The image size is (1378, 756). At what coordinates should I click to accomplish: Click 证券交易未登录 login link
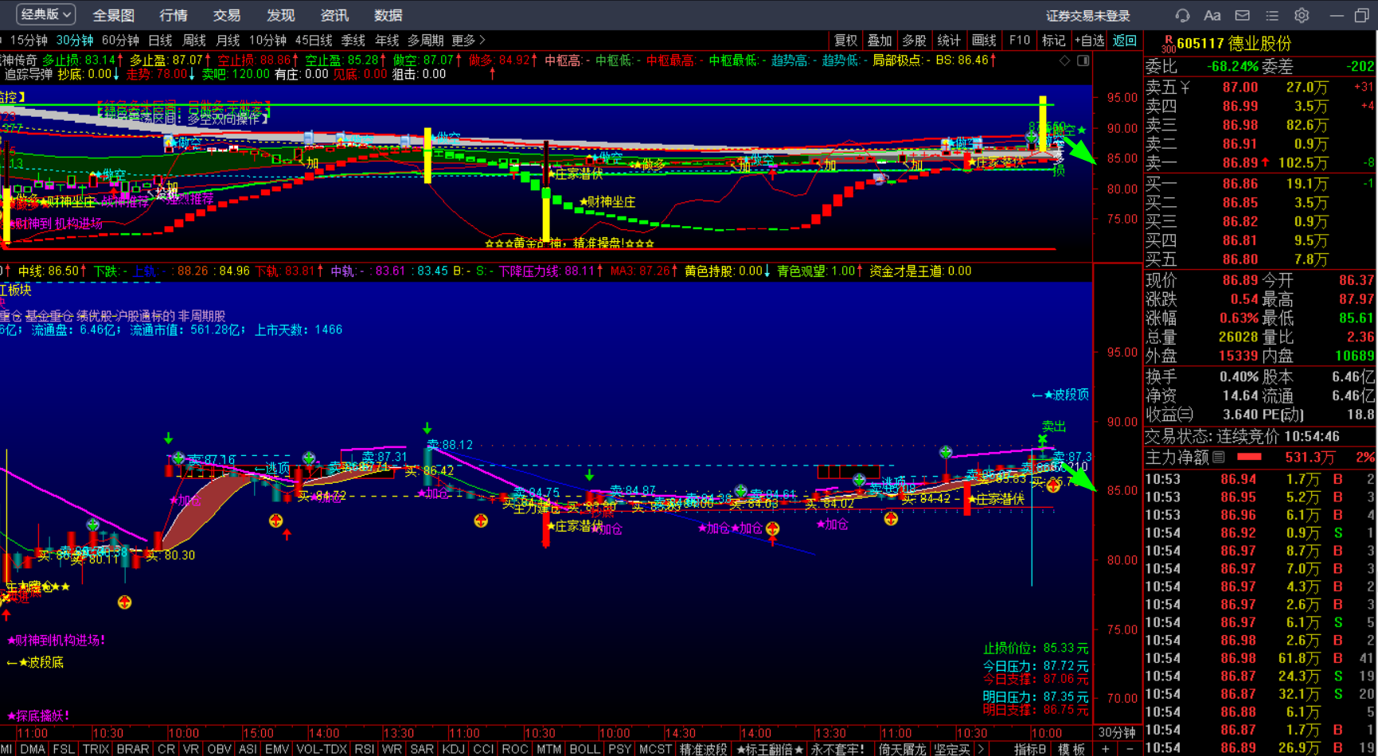(x=1087, y=16)
